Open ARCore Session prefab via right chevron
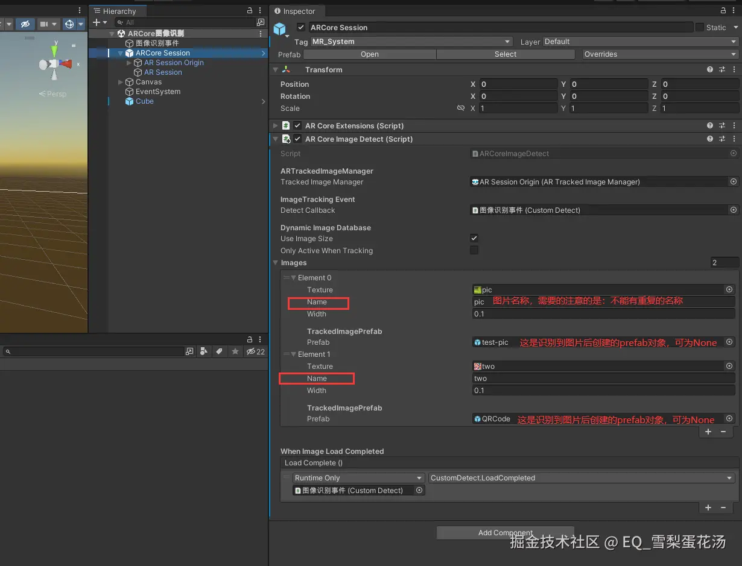Screen dimensions: 742x566 point(263,53)
